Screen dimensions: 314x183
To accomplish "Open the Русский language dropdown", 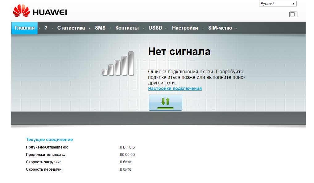I will pyautogui.click(x=278, y=4).
